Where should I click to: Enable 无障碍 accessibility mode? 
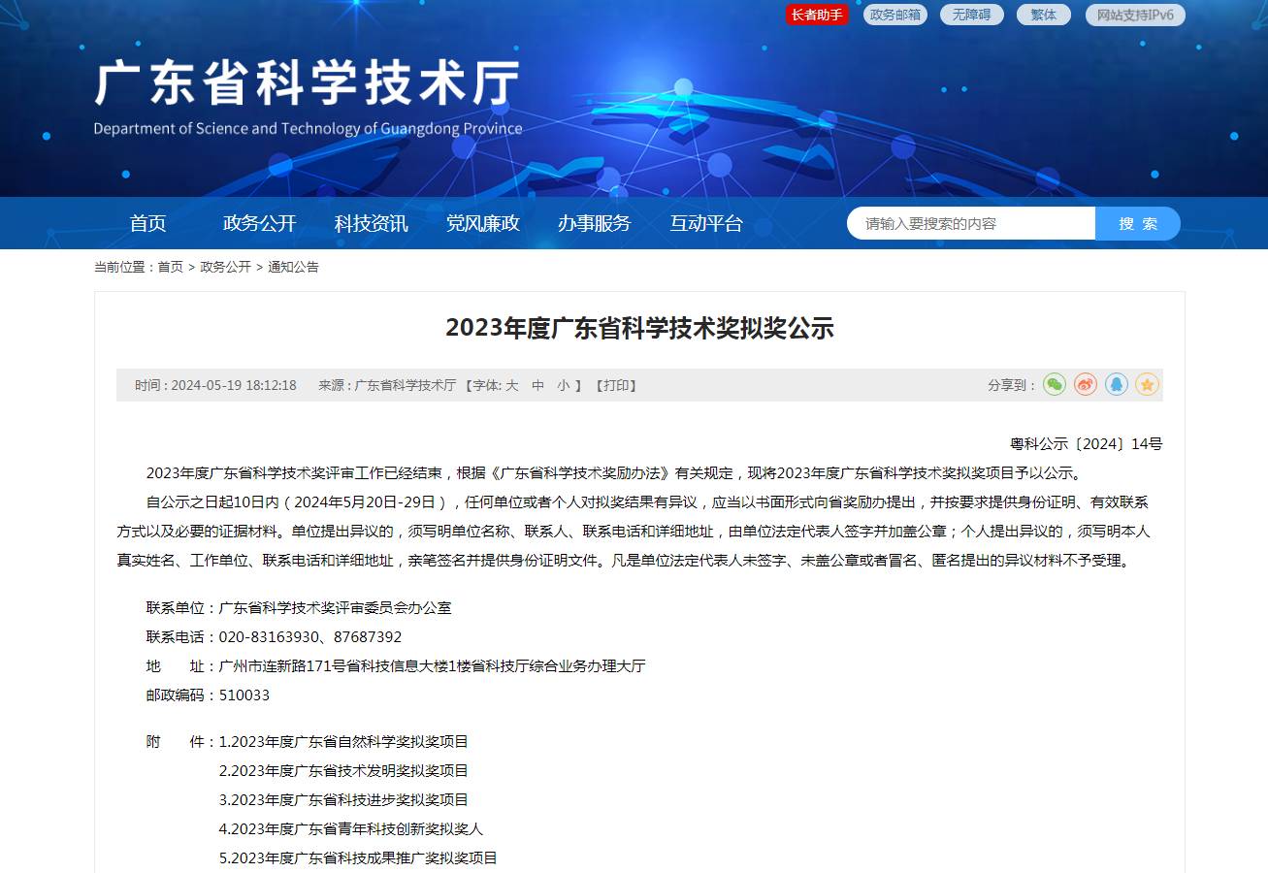tap(971, 15)
